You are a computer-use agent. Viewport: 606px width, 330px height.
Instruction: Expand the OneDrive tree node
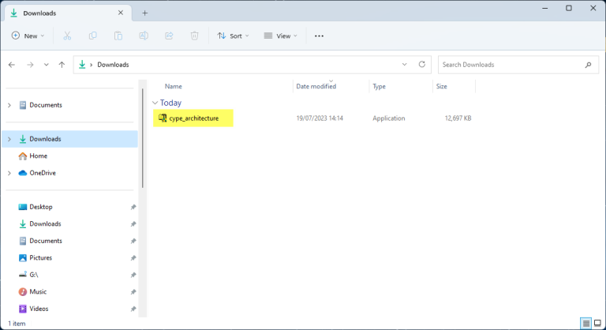9,173
